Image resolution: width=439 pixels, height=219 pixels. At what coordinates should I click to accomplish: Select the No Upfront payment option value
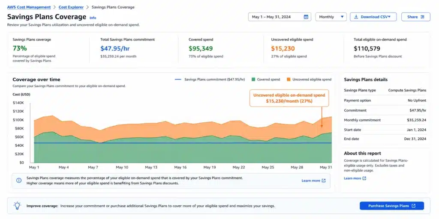[x=417, y=100]
